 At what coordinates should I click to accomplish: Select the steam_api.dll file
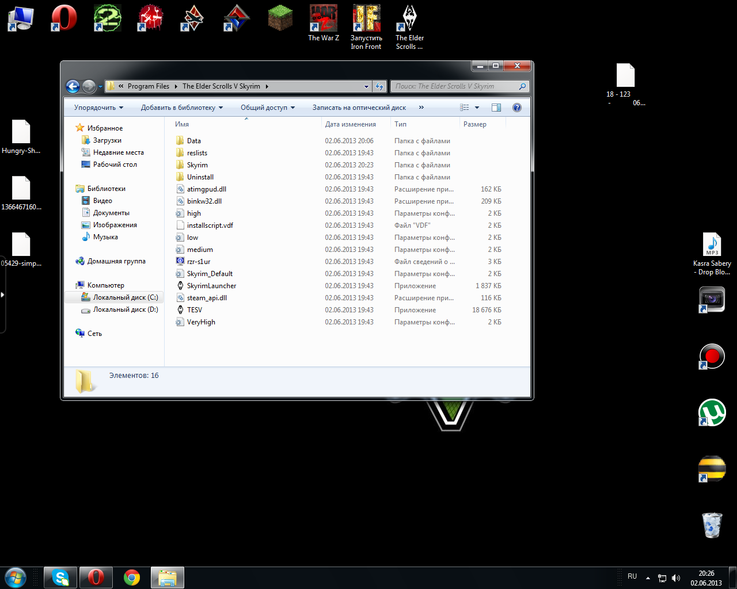click(x=207, y=298)
